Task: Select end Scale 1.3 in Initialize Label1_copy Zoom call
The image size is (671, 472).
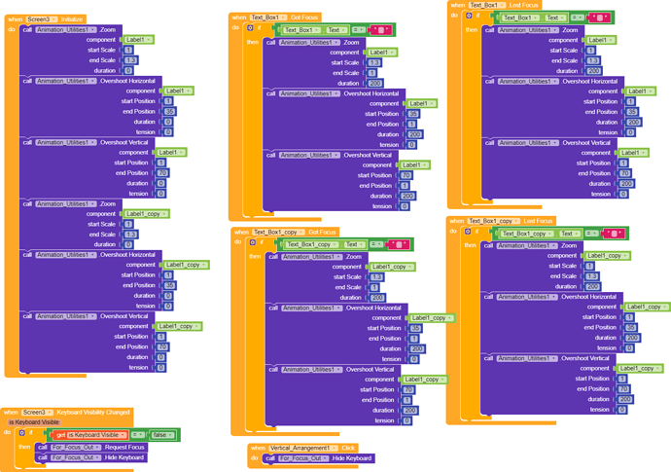Action: tap(130, 235)
